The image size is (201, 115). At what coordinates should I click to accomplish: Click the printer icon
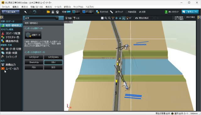click(57, 12)
